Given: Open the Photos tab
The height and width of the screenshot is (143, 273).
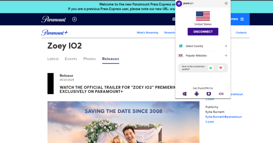Looking at the screenshot, I should [x=90, y=59].
